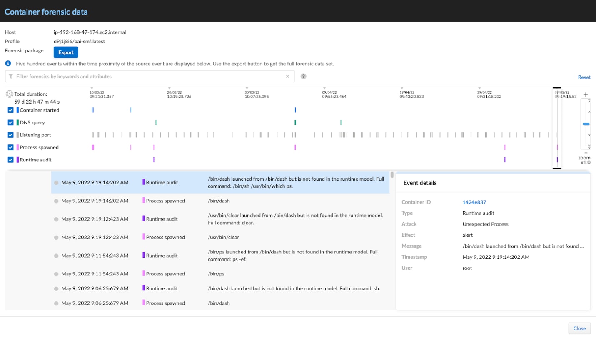
Task: Uncheck the DNS query checkbox
Action: [x=11, y=123]
